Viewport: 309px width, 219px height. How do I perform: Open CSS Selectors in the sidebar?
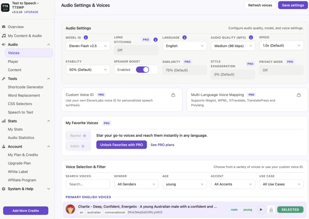coord(20,104)
